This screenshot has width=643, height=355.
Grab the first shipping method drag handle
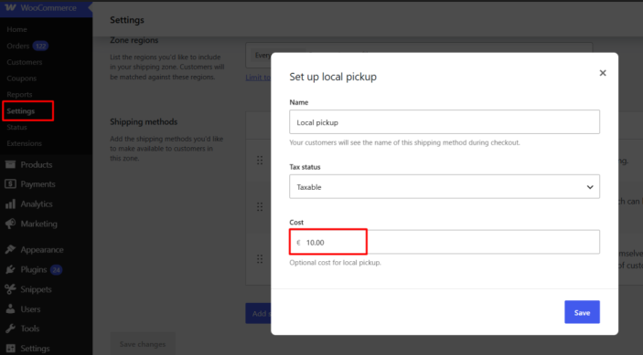coord(260,161)
